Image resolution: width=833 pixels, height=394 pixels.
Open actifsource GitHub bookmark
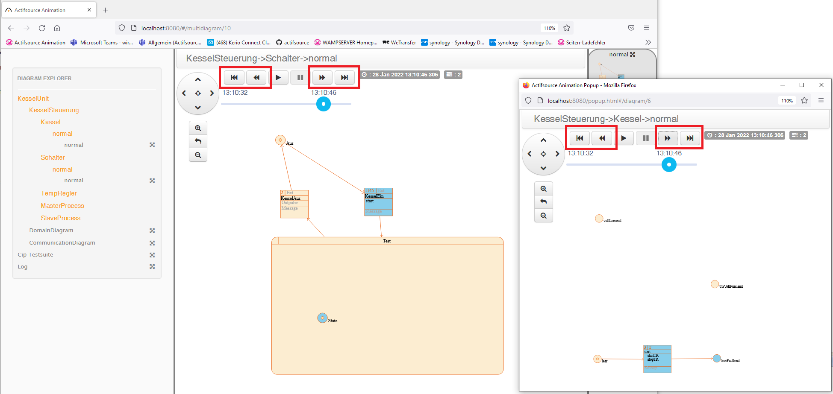292,43
